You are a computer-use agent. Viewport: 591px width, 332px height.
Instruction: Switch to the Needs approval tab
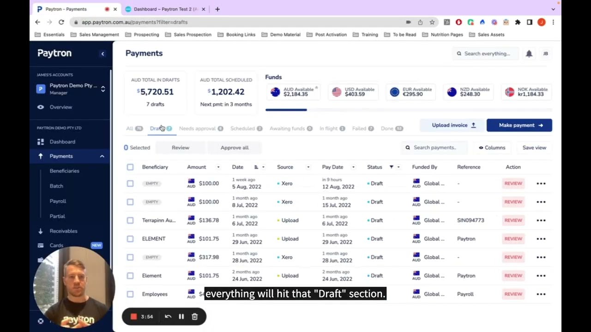click(201, 129)
